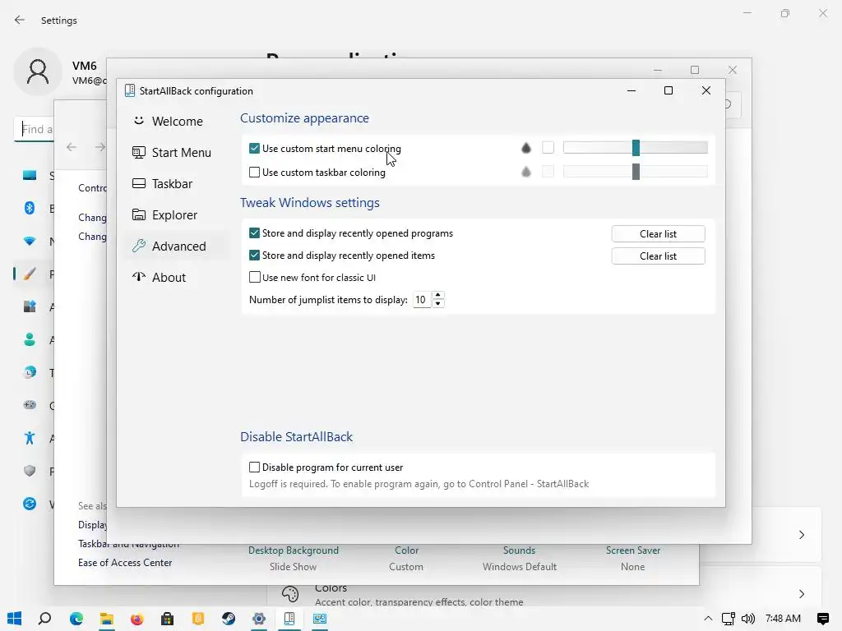Select the Windows Update icon in Settings sidebar
This screenshot has height=631, width=842.
coord(30,504)
